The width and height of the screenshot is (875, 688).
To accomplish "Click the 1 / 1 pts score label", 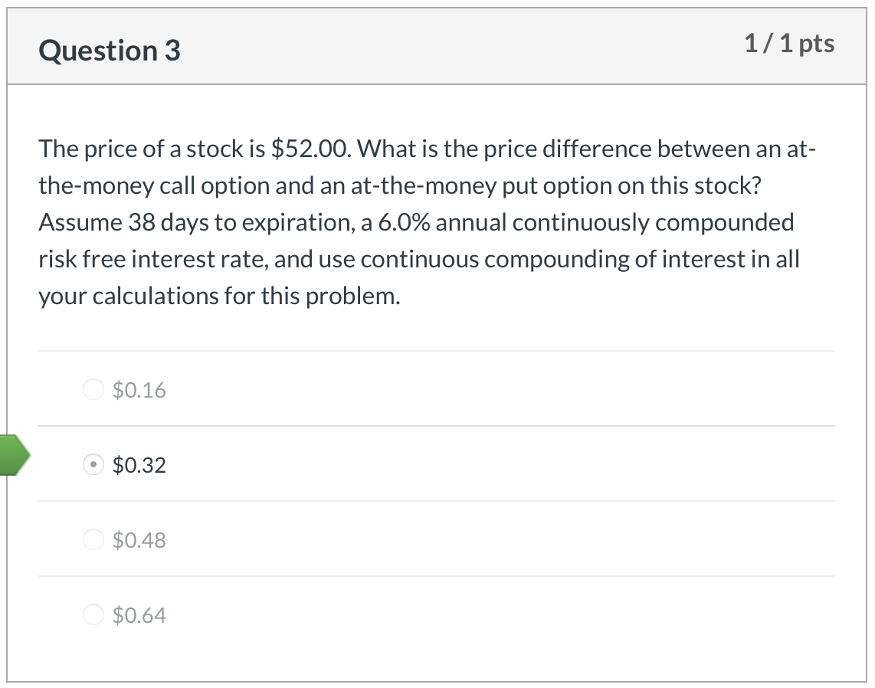I will [788, 44].
